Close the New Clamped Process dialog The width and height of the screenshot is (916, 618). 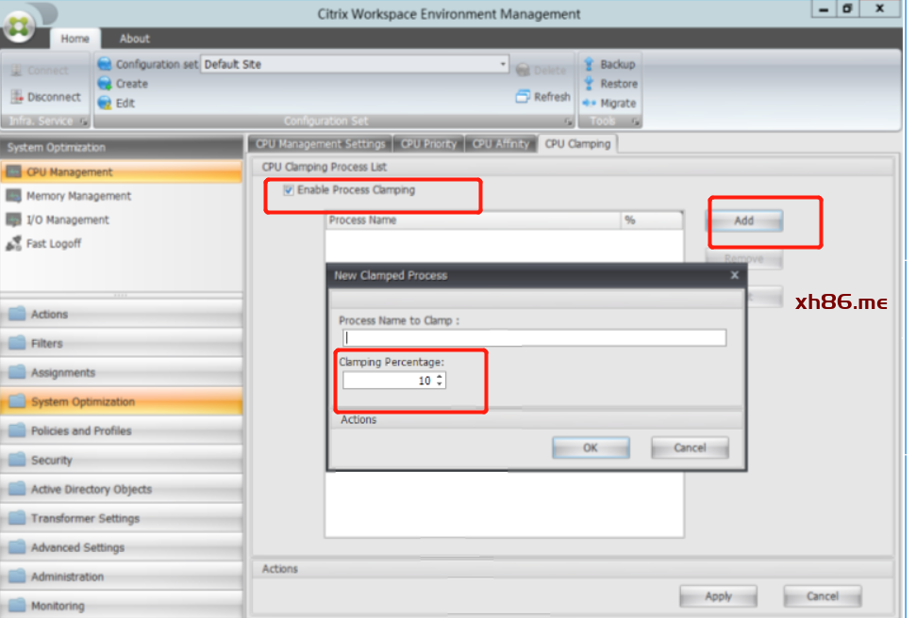(734, 275)
